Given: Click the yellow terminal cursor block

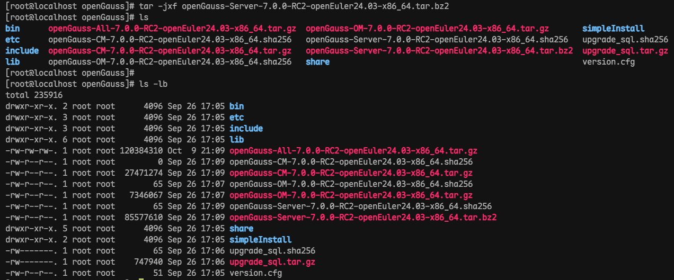Looking at the screenshot, I should pos(140,279).
